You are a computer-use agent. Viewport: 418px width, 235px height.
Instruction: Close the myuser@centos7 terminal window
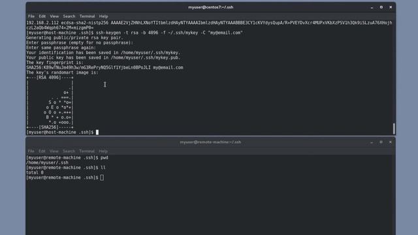[391, 7]
